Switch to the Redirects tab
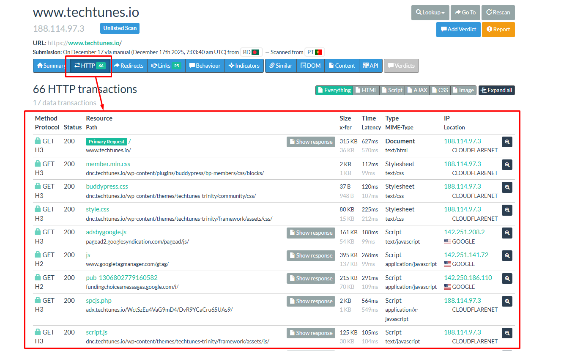The height and width of the screenshot is (351, 583). [129, 66]
